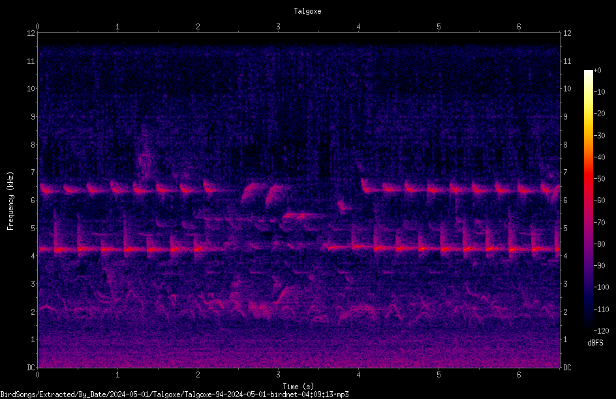Click the 2 kHz label on the right axis
Image resolution: width=616 pixels, height=399 pixels.
coord(565,311)
